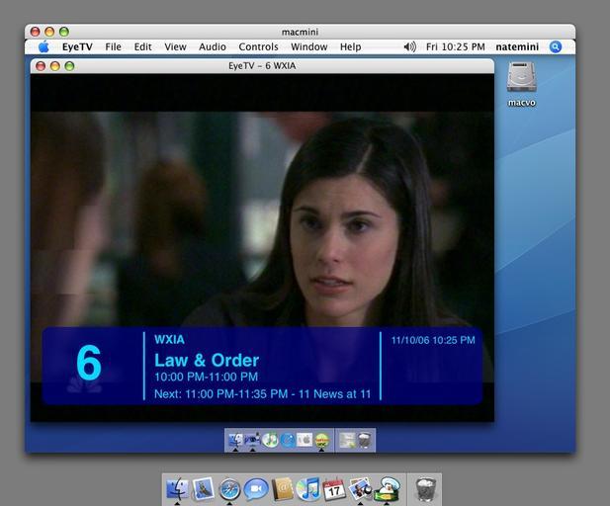
Task: Click the View menu
Action: [175, 46]
